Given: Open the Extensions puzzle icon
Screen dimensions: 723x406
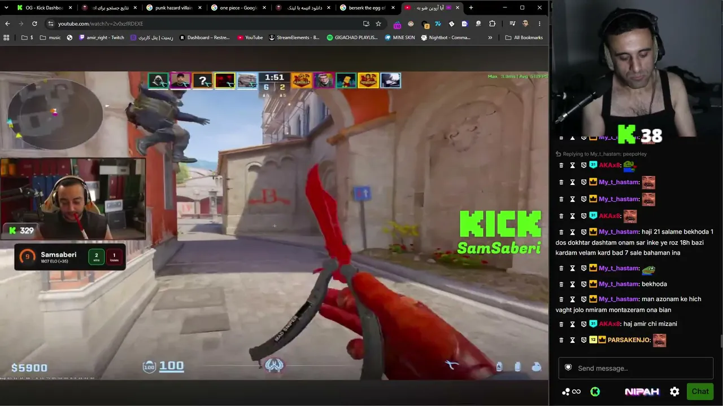Looking at the screenshot, I should (x=492, y=24).
